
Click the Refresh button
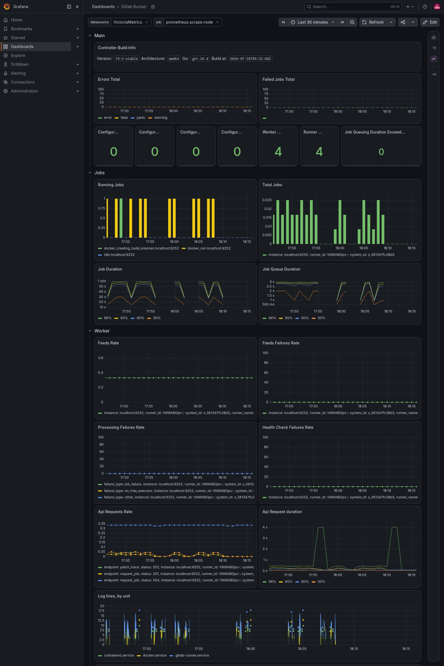[x=373, y=22]
